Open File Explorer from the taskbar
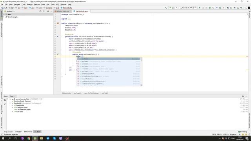The image size is (251, 141). (42, 138)
